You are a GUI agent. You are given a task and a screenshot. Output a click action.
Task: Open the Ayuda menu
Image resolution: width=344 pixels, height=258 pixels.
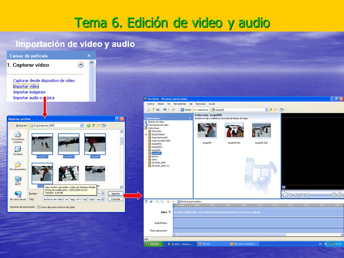212,104
